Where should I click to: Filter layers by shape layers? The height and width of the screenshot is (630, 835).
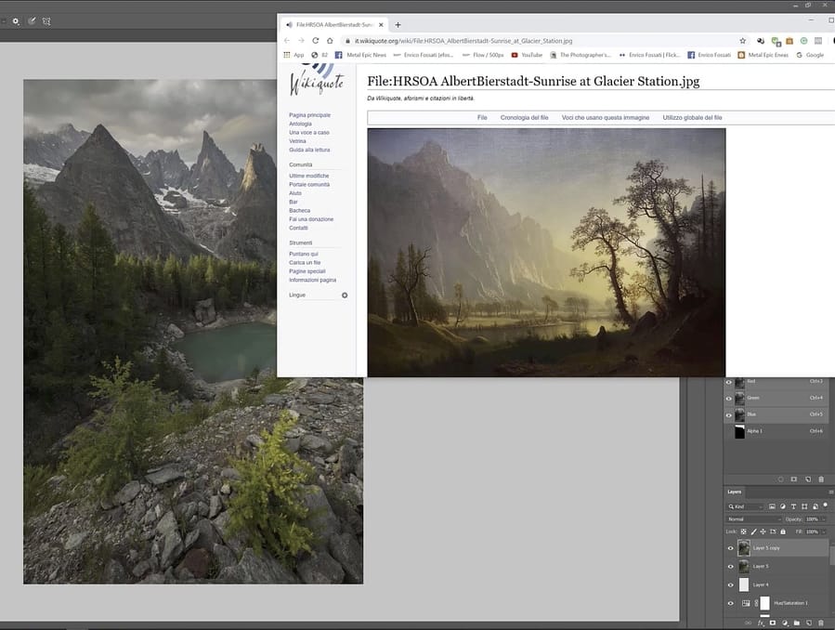click(804, 506)
